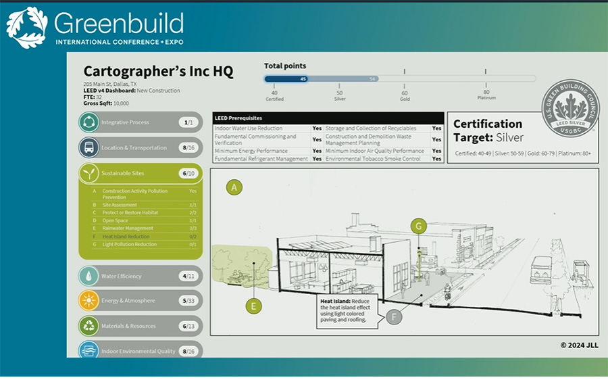Click the LEED Silver USGBC seal
This screenshot has width=608, height=382.
click(x=571, y=108)
